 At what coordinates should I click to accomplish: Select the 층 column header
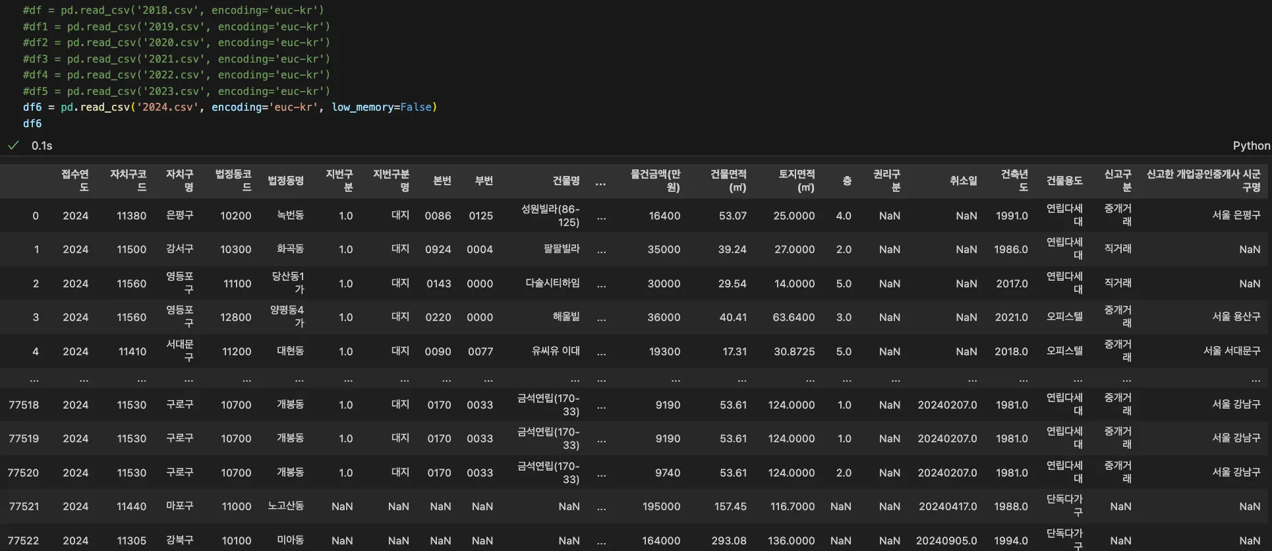[847, 181]
